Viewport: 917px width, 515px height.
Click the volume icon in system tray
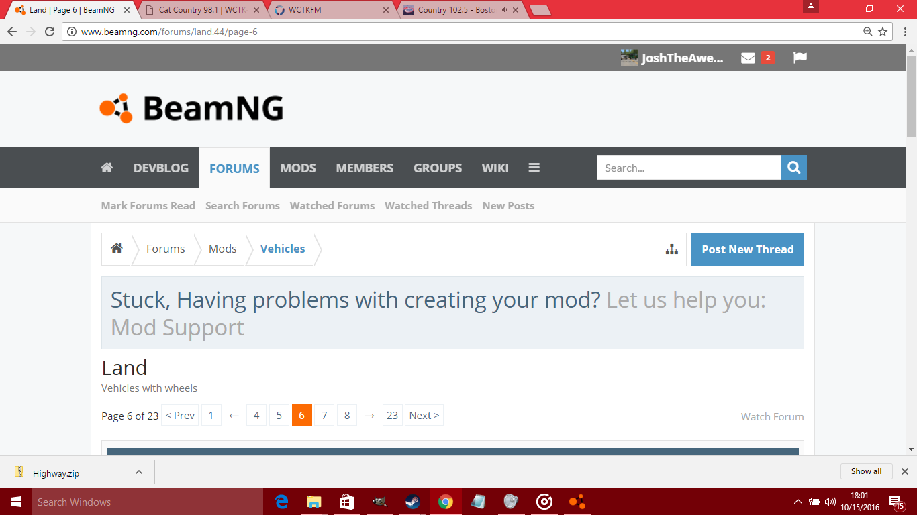click(x=830, y=502)
